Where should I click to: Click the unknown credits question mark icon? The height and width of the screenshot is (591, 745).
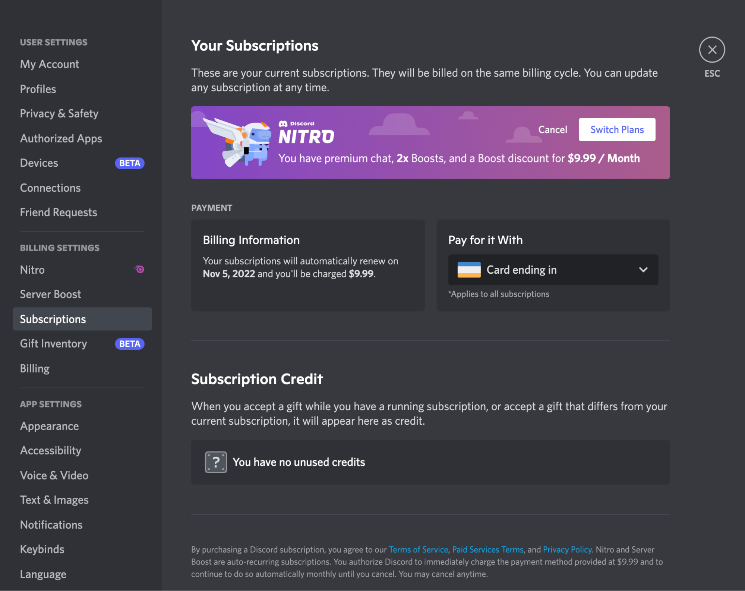click(x=216, y=462)
